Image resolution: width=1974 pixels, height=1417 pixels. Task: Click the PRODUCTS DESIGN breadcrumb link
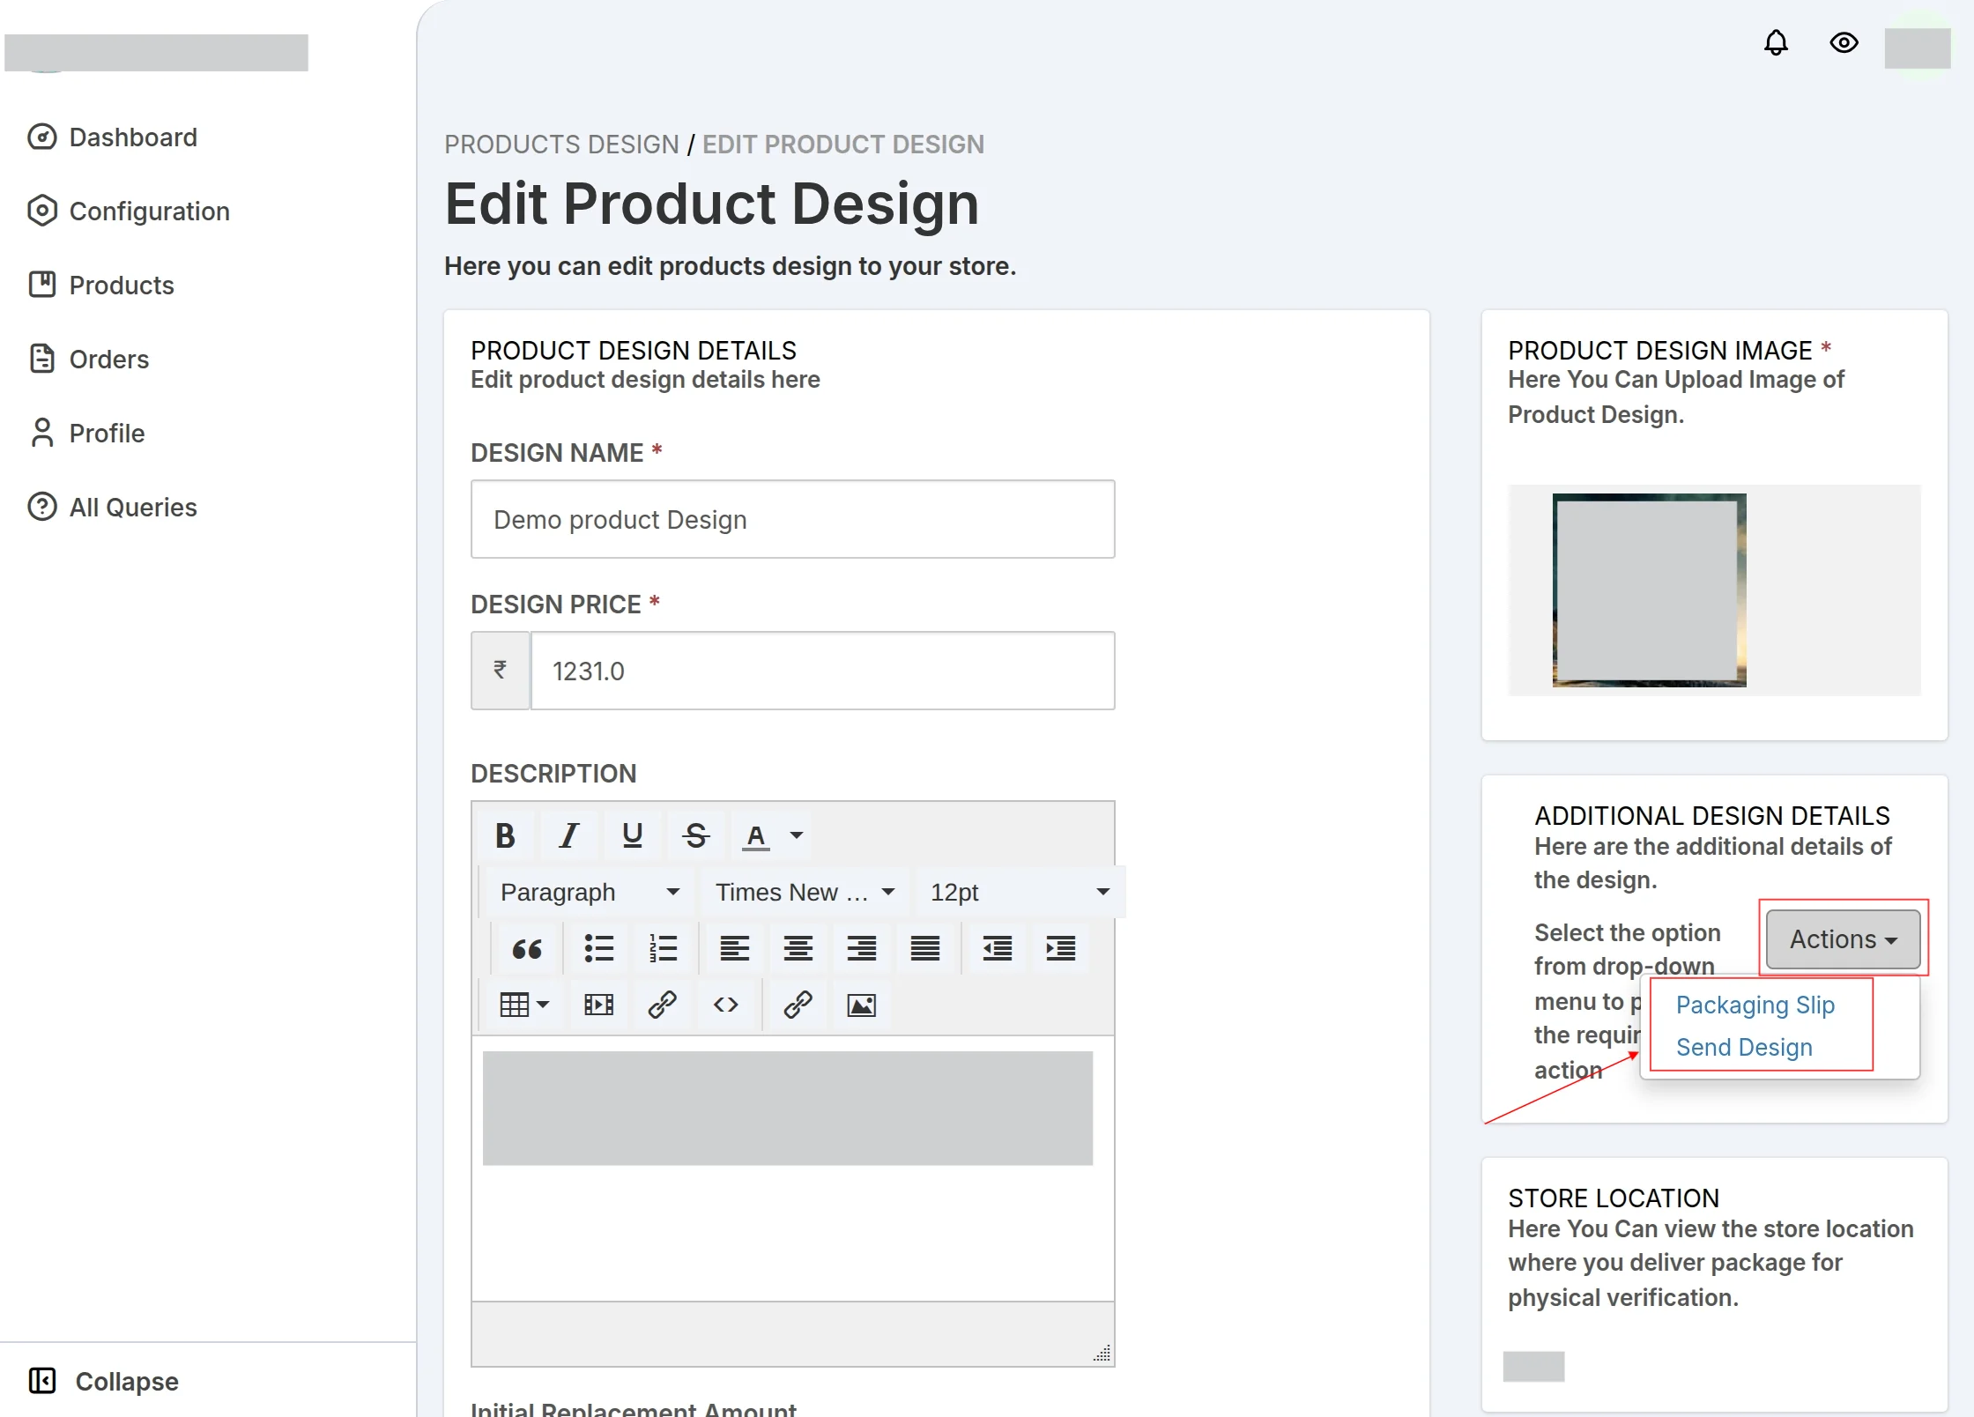561,144
